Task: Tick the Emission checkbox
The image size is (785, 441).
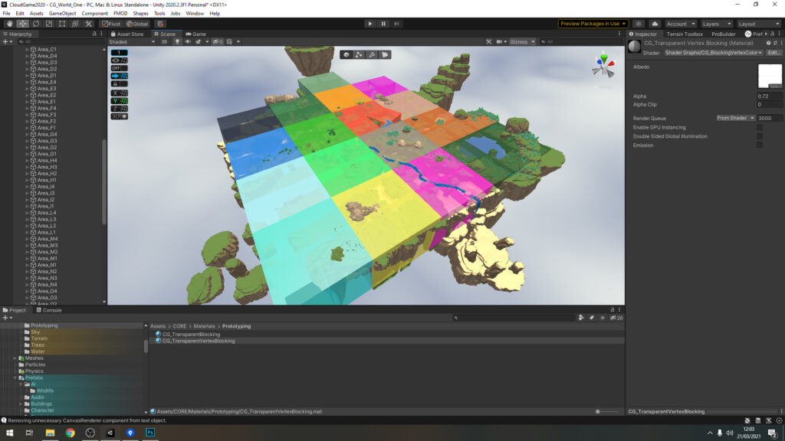Action: (x=760, y=145)
